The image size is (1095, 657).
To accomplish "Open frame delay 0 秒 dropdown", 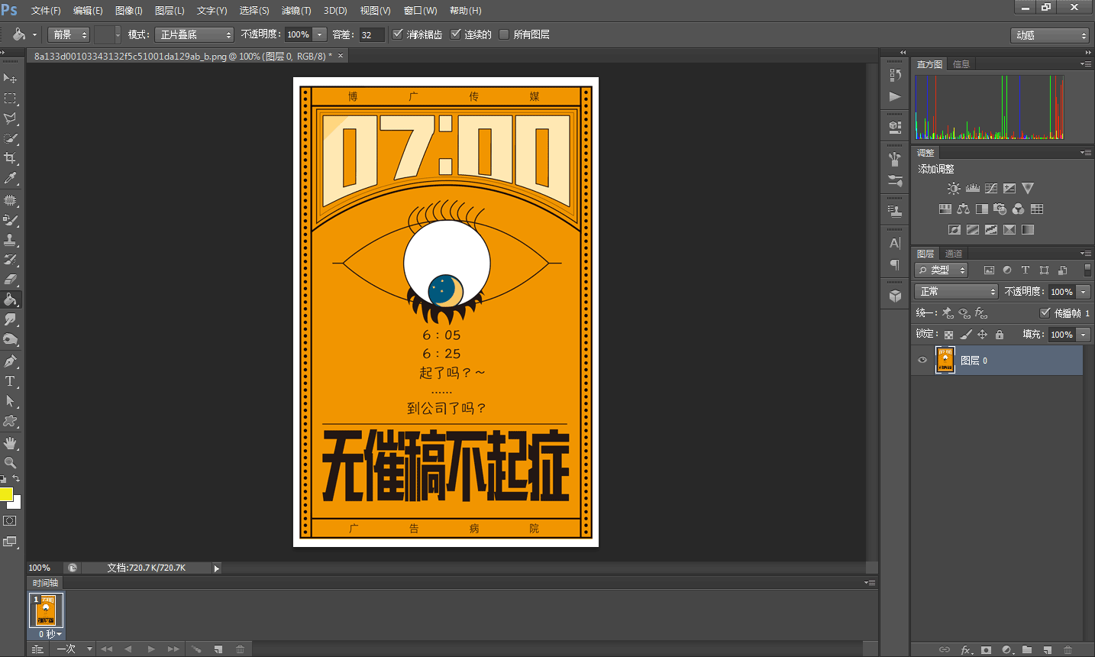I will coord(50,634).
